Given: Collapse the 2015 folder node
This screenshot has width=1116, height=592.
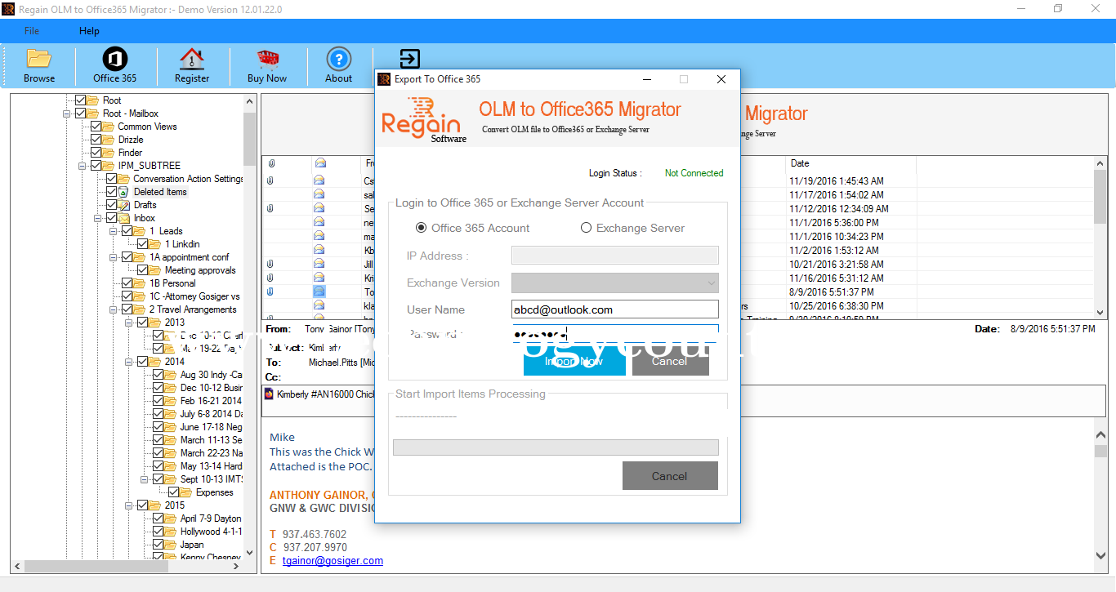Looking at the screenshot, I should tap(129, 505).
